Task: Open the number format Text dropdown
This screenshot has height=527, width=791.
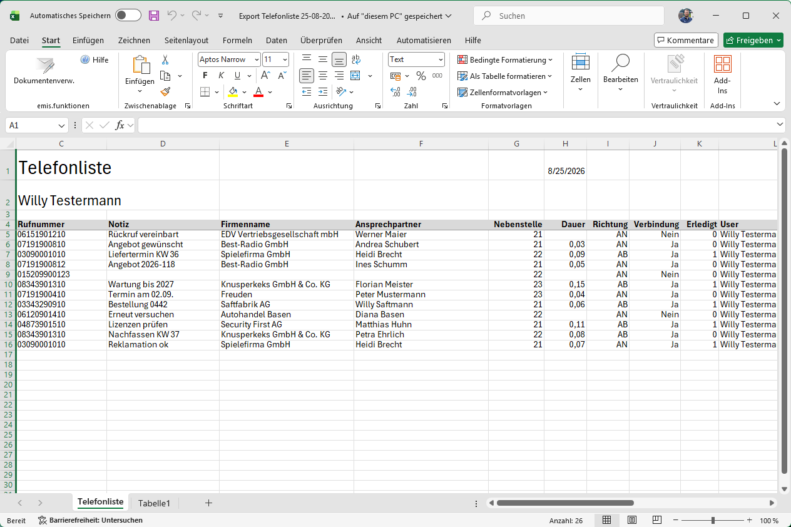Action: coord(441,59)
